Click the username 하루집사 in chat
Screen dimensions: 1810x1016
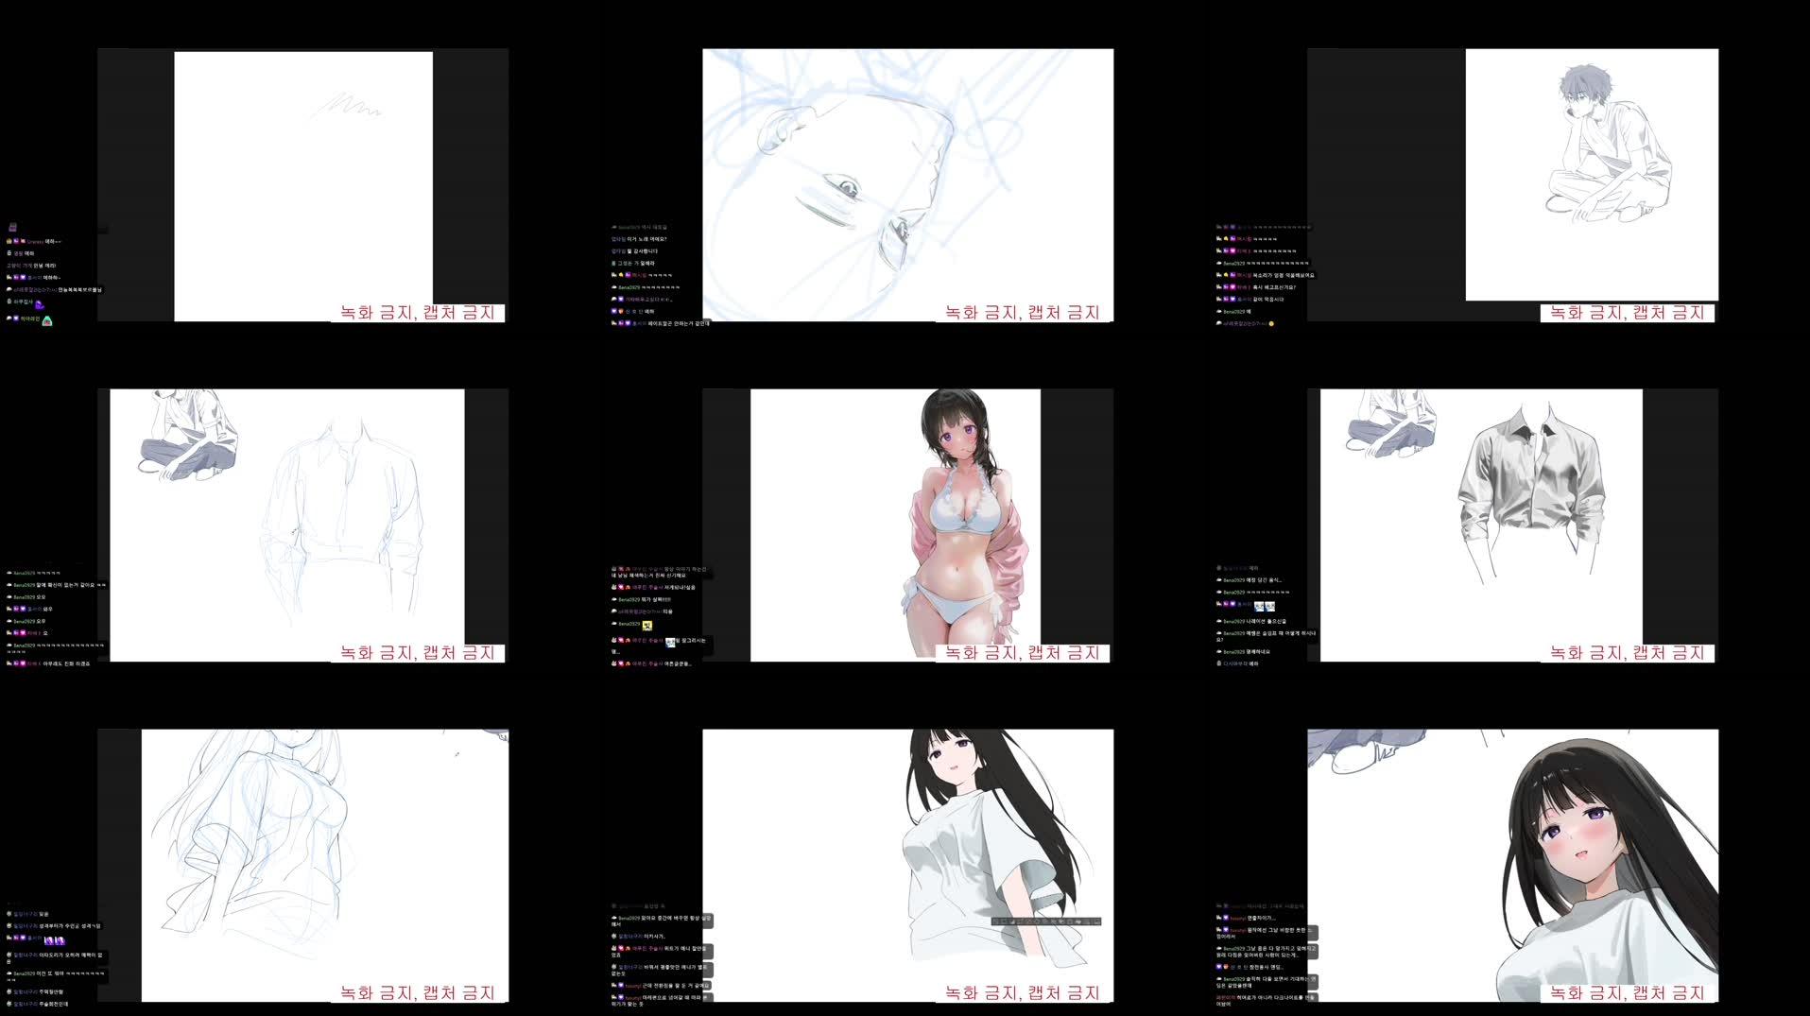point(24,301)
